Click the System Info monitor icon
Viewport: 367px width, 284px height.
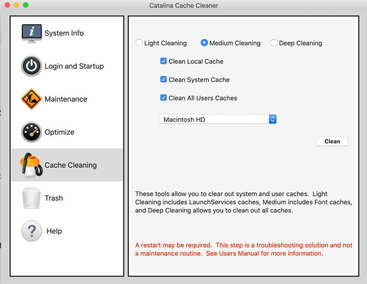(x=32, y=33)
